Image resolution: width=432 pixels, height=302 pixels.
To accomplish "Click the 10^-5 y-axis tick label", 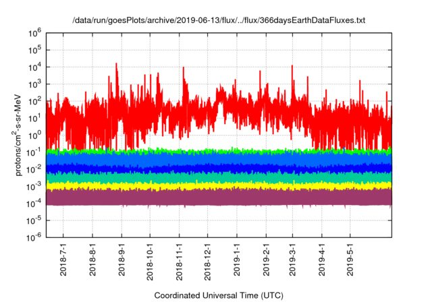I will point(34,221).
